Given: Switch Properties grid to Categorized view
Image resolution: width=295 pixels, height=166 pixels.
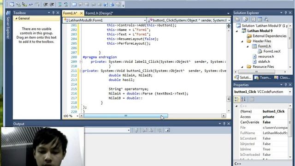Looking at the screenshot, I should (x=237, y=99).
